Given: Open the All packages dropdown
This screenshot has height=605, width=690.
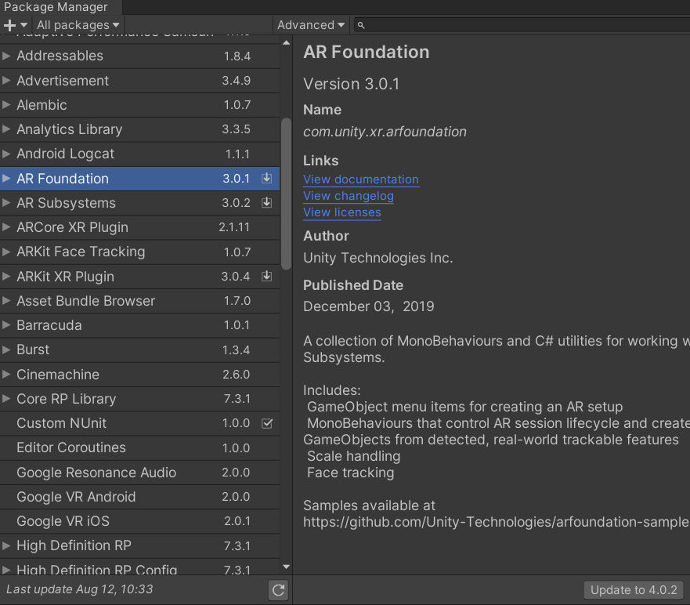Looking at the screenshot, I should [x=78, y=25].
